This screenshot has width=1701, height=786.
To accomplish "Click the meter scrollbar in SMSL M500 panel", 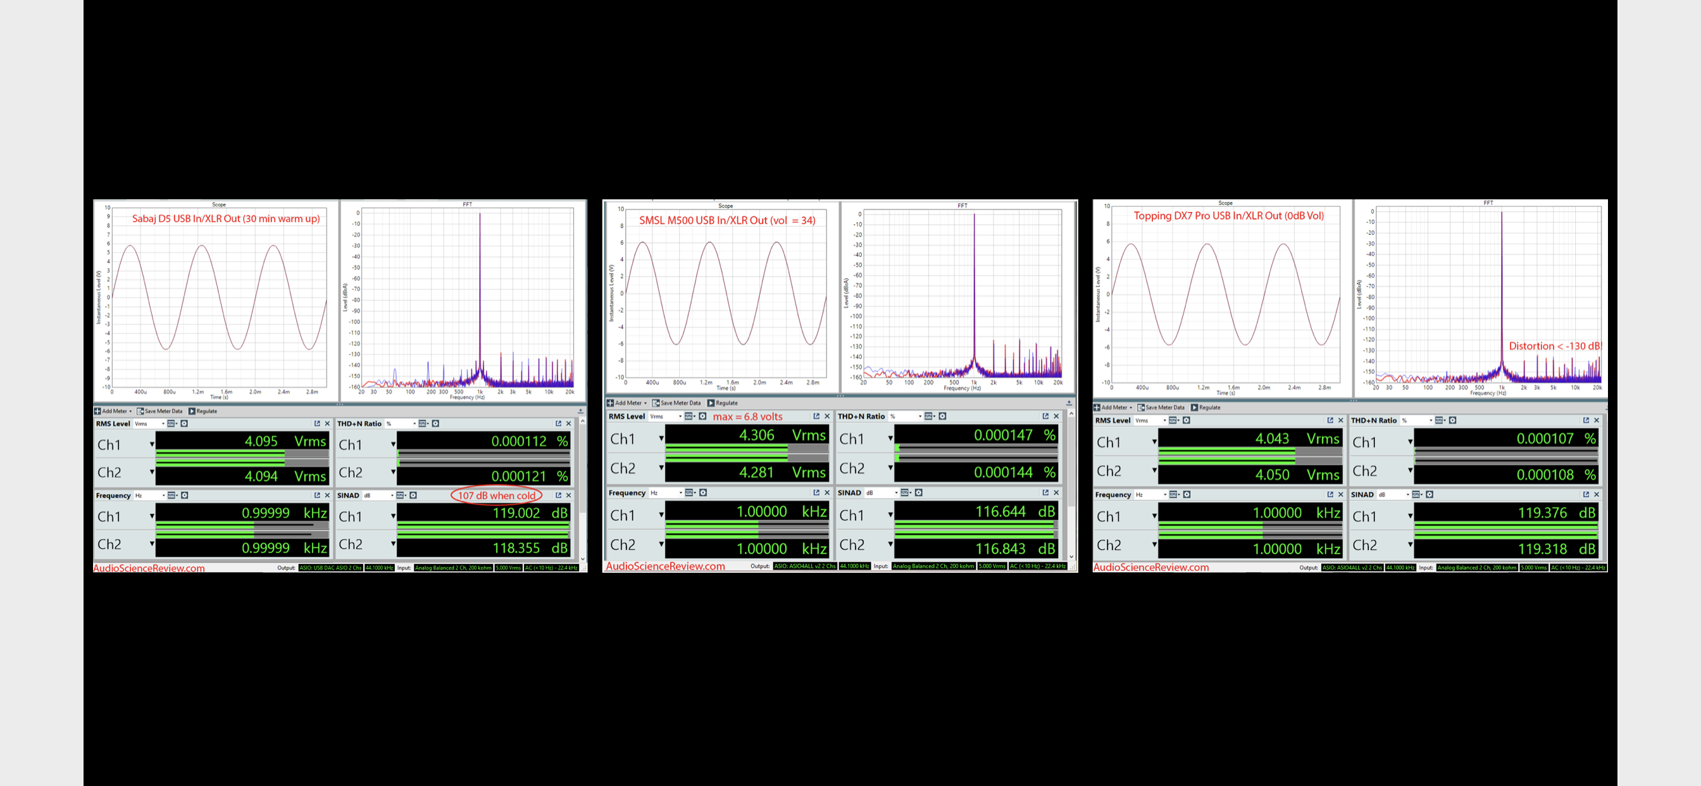I will tap(1071, 485).
